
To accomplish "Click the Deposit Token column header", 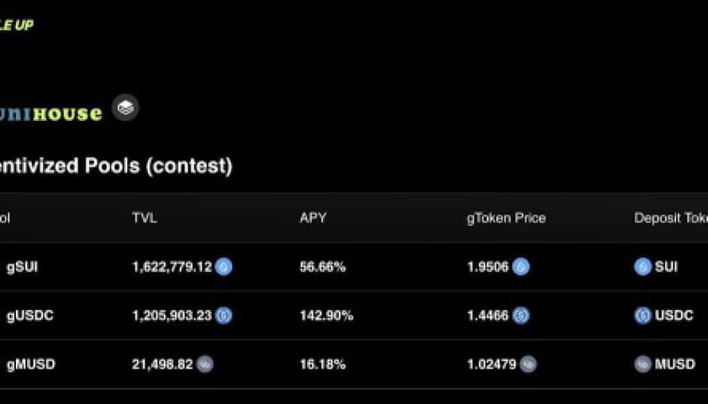I will [670, 218].
